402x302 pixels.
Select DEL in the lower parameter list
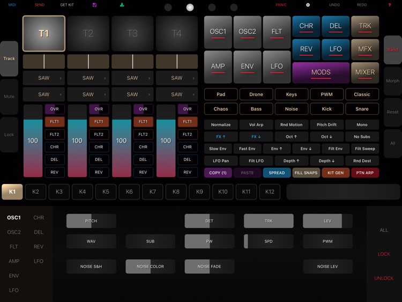pyautogui.click(x=39, y=232)
